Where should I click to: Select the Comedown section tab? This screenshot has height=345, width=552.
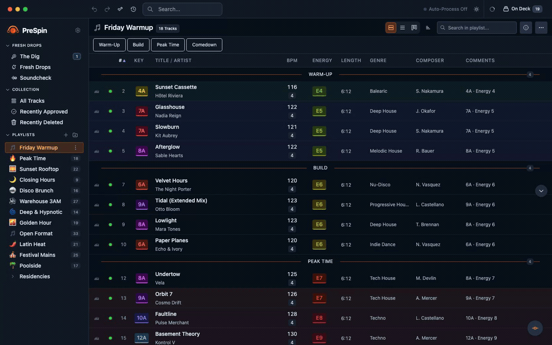(204, 45)
